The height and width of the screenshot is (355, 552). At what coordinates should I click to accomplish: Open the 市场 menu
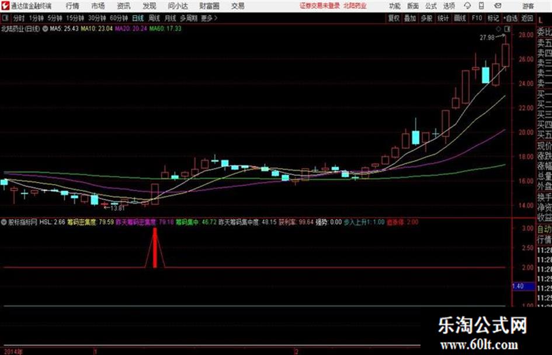click(98, 6)
